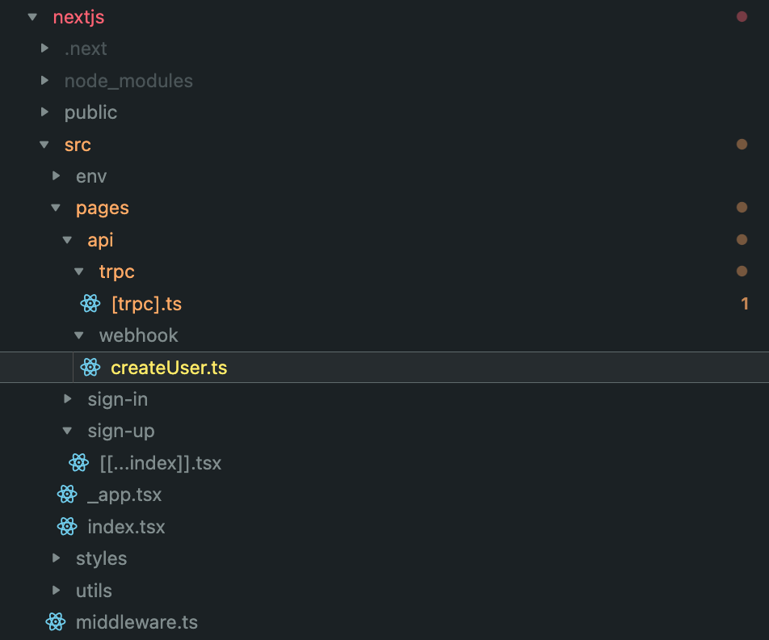The width and height of the screenshot is (769, 640).
Task: Select the public folder label
Action: point(90,112)
